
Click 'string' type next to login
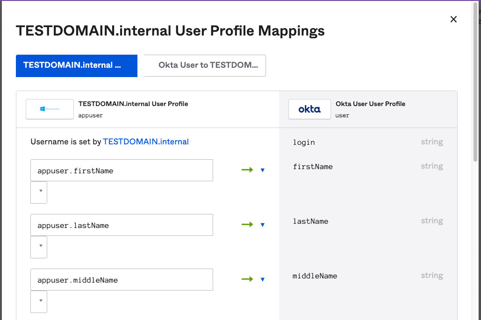[432, 142]
